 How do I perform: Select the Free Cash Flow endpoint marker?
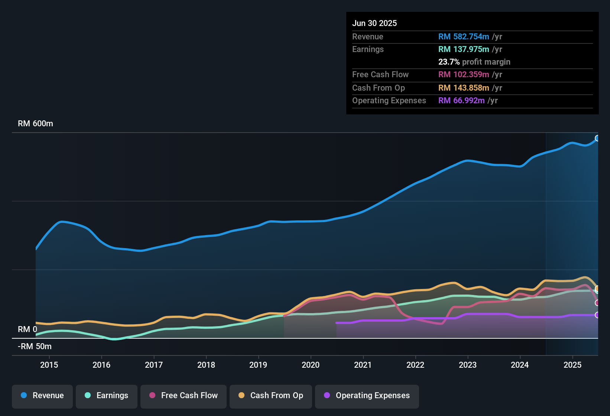(x=597, y=303)
